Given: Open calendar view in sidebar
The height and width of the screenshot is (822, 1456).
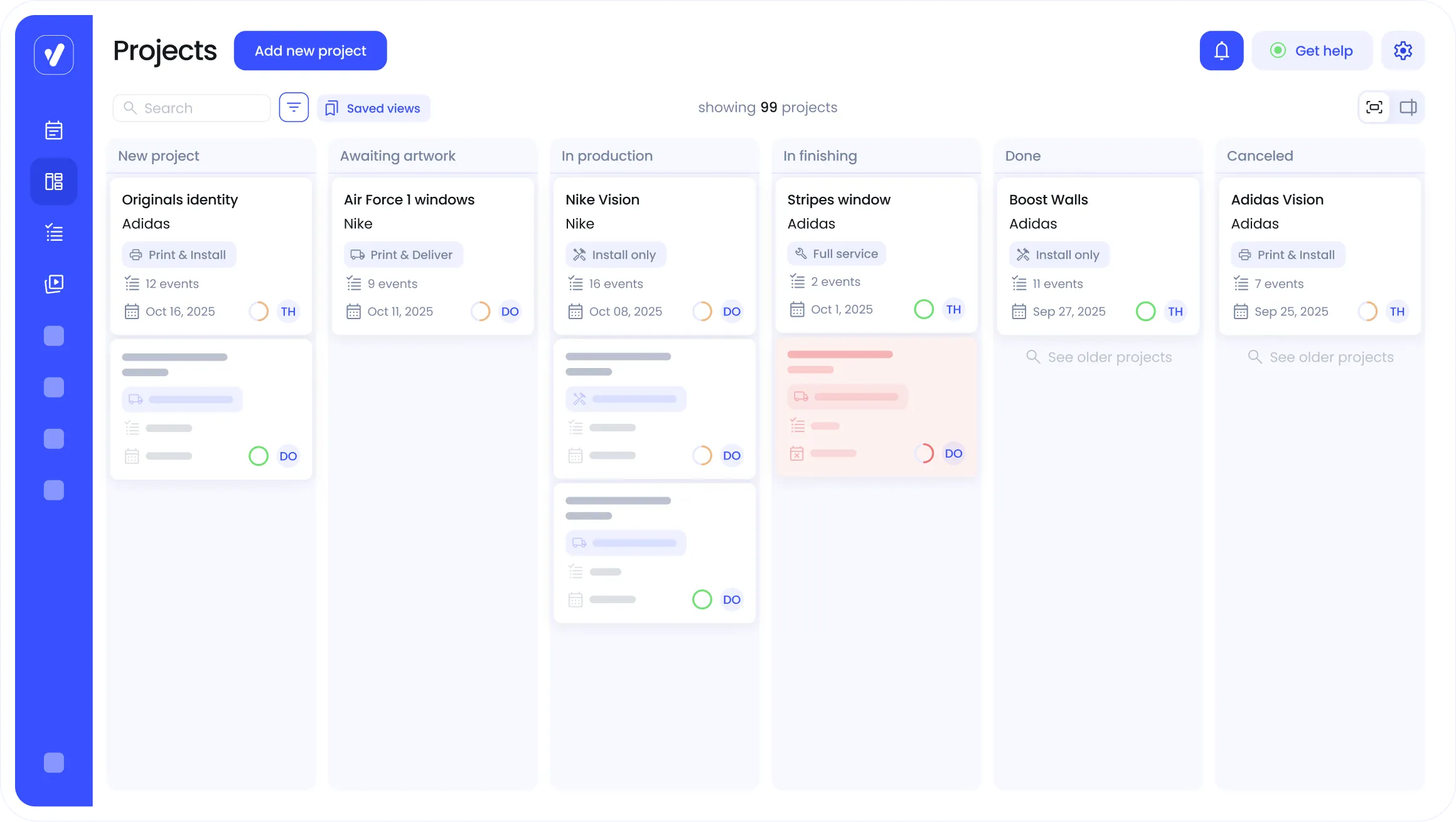Looking at the screenshot, I should (x=54, y=130).
